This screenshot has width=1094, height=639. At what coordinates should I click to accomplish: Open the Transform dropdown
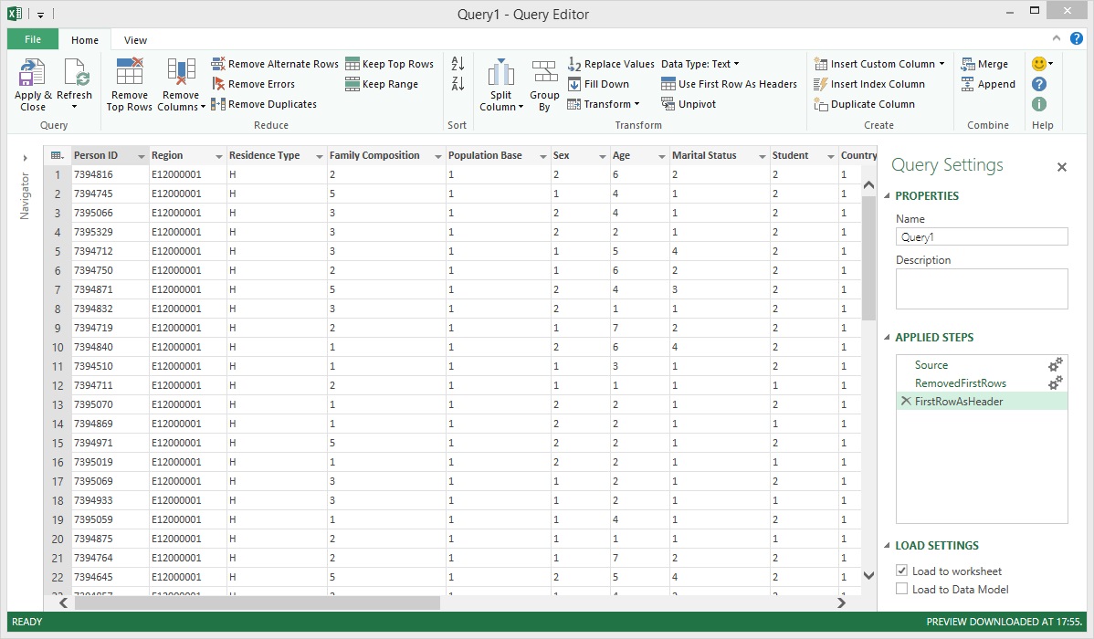(604, 105)
